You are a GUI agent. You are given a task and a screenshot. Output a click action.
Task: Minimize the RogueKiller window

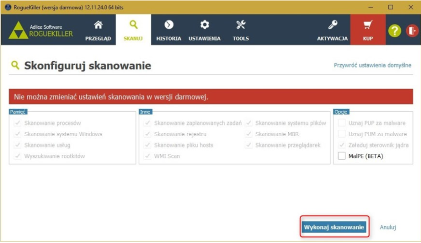click(370, 7)
